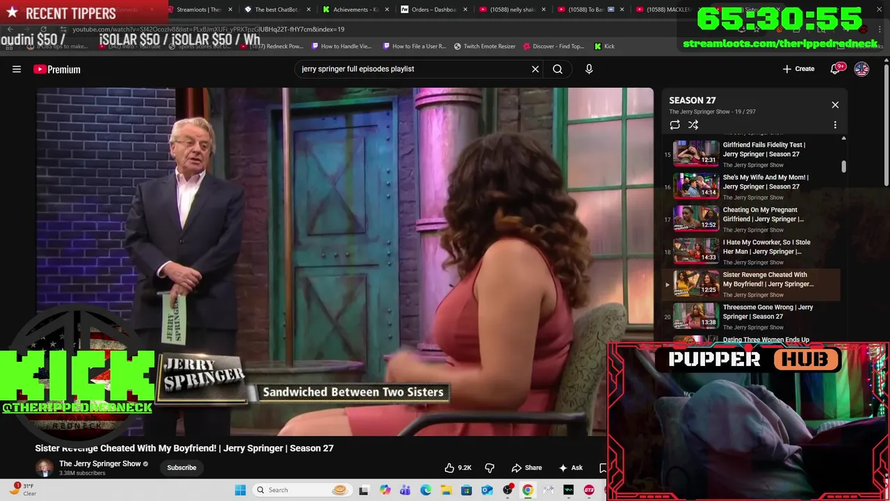Subscribe to The Jerry Springer Show
This screenshot has width=890, height=501.
(x=181, y=468)
